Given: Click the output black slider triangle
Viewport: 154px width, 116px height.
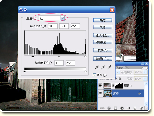Looking at the screenshot, I should point(24,72).
